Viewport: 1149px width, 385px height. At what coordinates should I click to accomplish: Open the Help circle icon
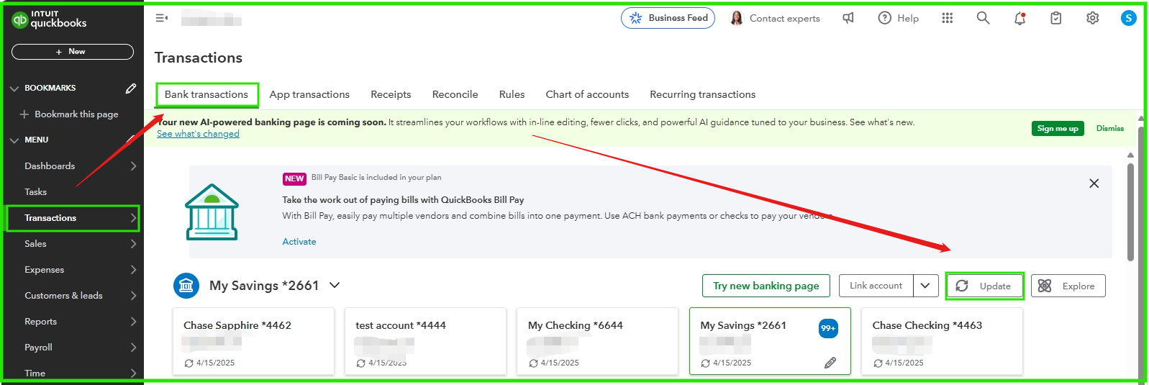[x=884, y=18]
